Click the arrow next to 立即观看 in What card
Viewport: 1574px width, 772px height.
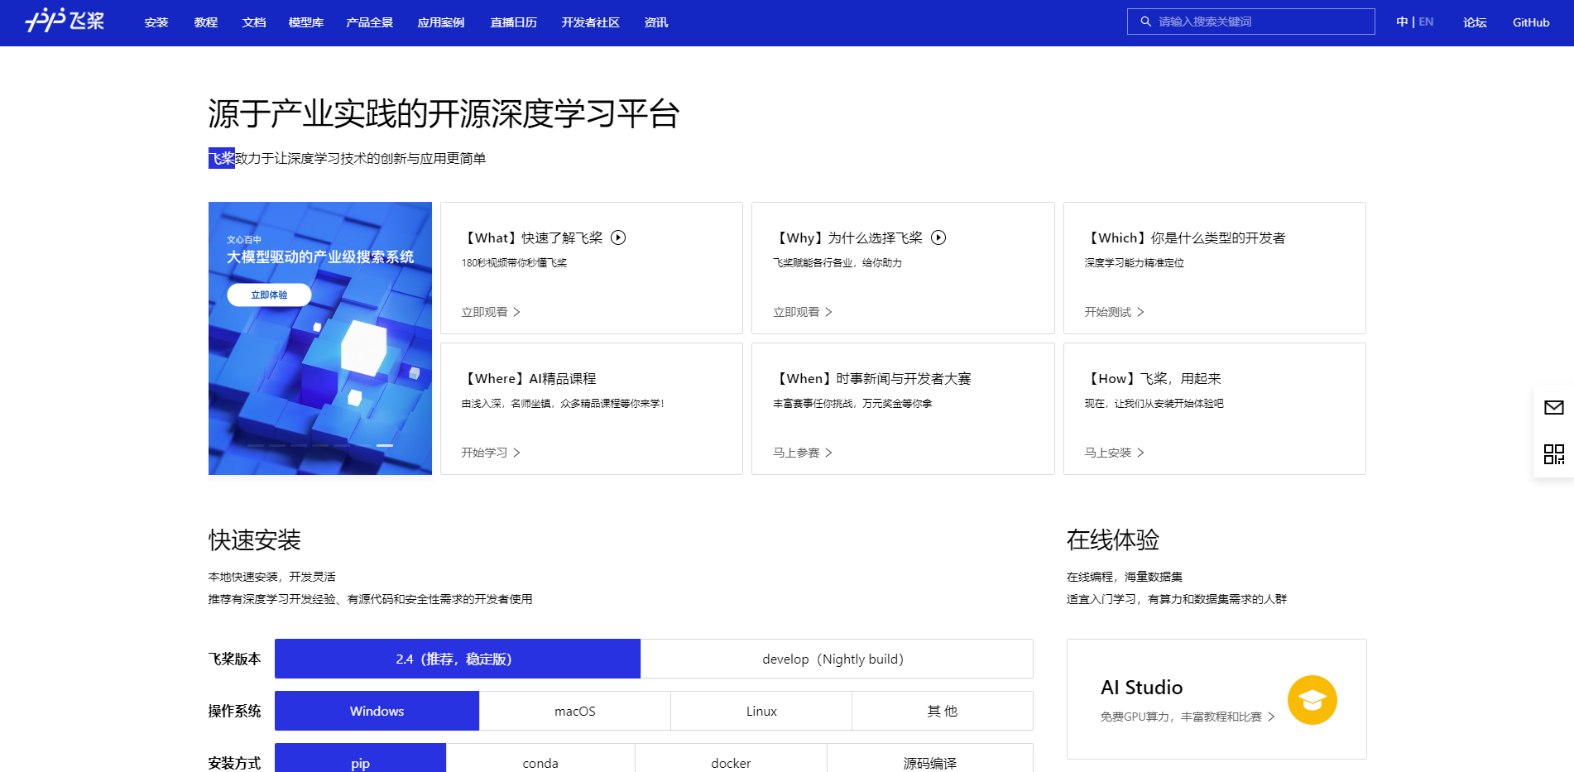click(516, 312)
